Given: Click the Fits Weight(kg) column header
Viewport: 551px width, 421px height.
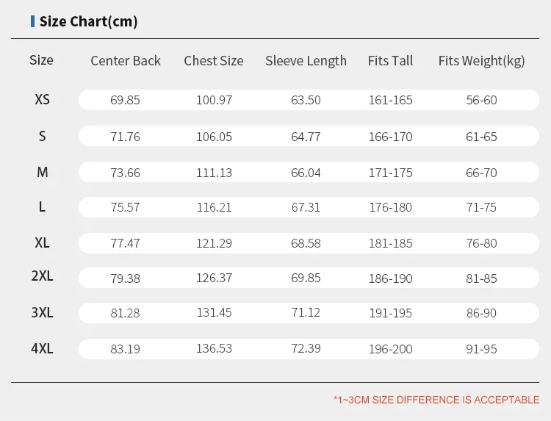Looking at the screenshot, I should [x=481, y=61].
